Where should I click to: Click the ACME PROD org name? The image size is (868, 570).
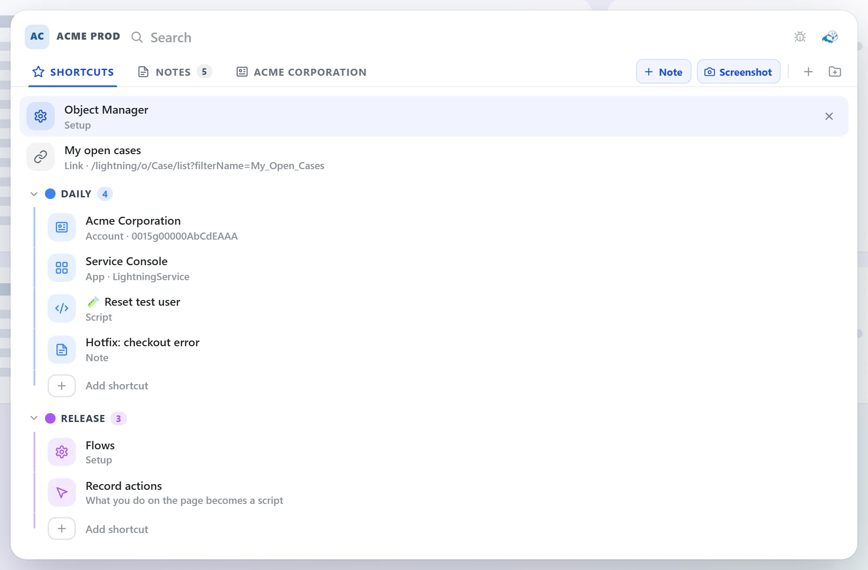88,36
